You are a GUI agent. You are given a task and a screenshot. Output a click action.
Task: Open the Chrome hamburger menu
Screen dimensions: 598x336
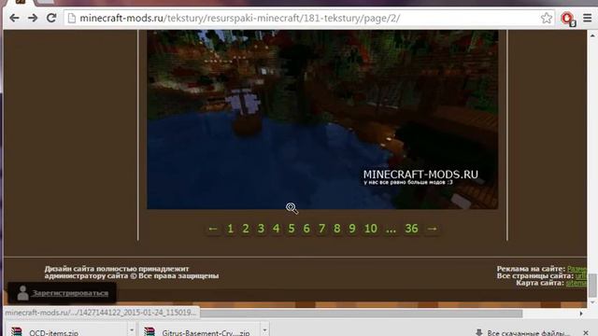[588, 18]
